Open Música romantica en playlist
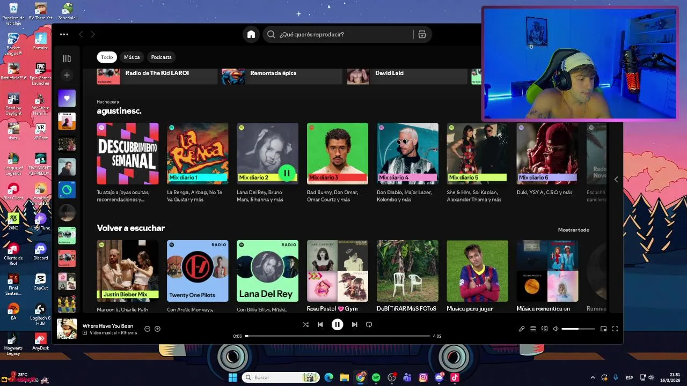 (x=547, y=271)
